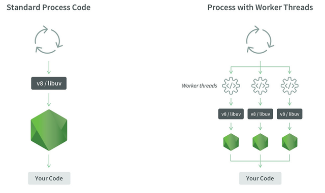Click the arrow between large hexagon and Your Code

(49, 161)
